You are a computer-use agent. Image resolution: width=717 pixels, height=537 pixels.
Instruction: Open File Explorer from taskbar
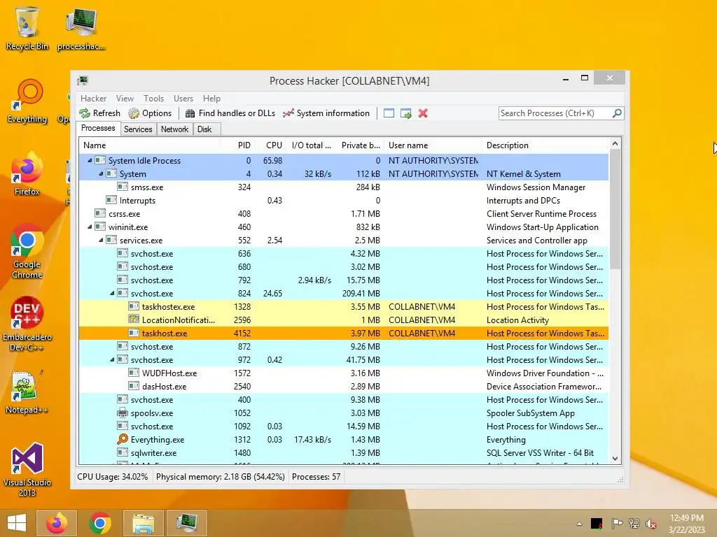(143, 523)
